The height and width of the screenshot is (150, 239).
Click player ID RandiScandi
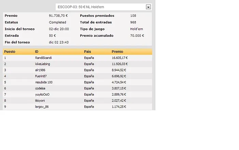pyautogui.click(x=43, y=58)
